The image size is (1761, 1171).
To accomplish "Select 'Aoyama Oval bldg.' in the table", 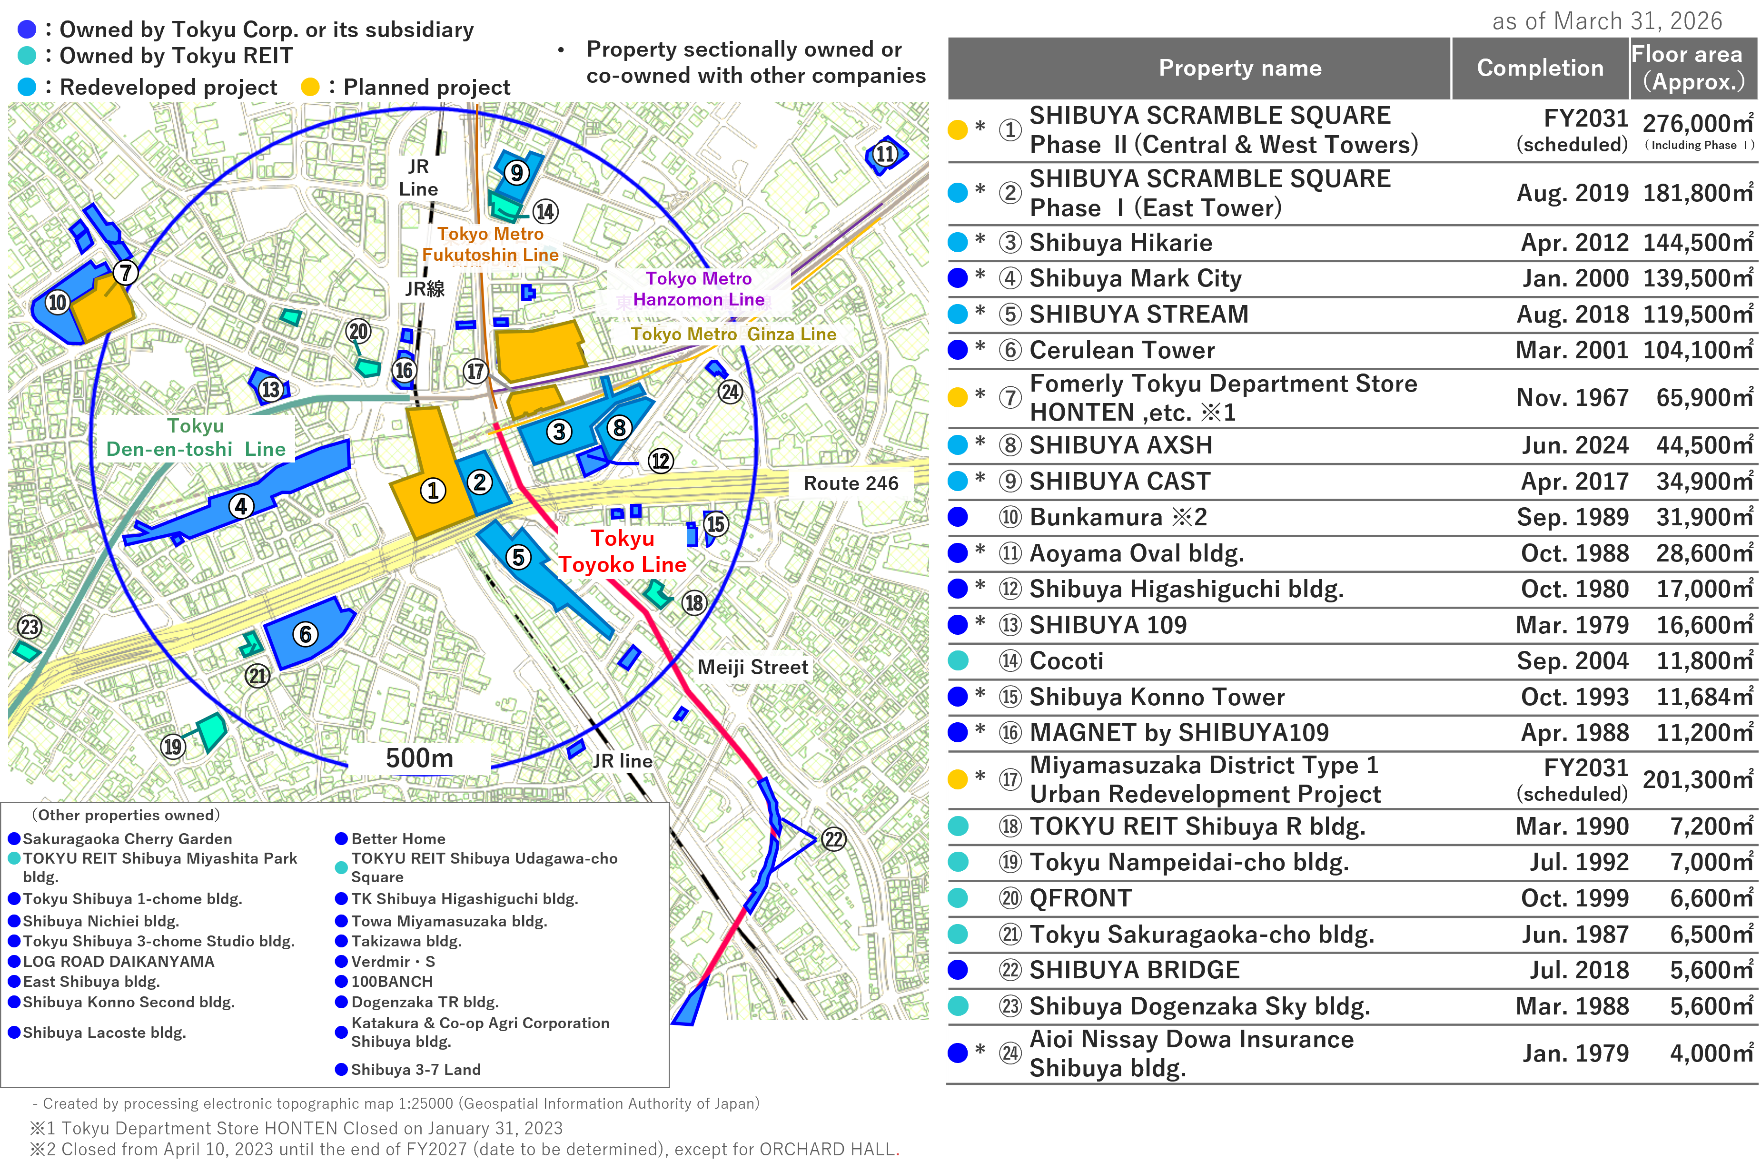I will click(x=1137, y=553).
